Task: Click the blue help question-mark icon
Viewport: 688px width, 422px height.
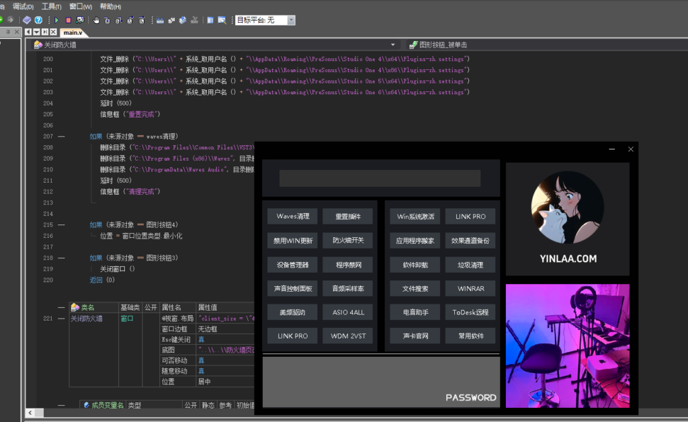Action: pos(38,20)
